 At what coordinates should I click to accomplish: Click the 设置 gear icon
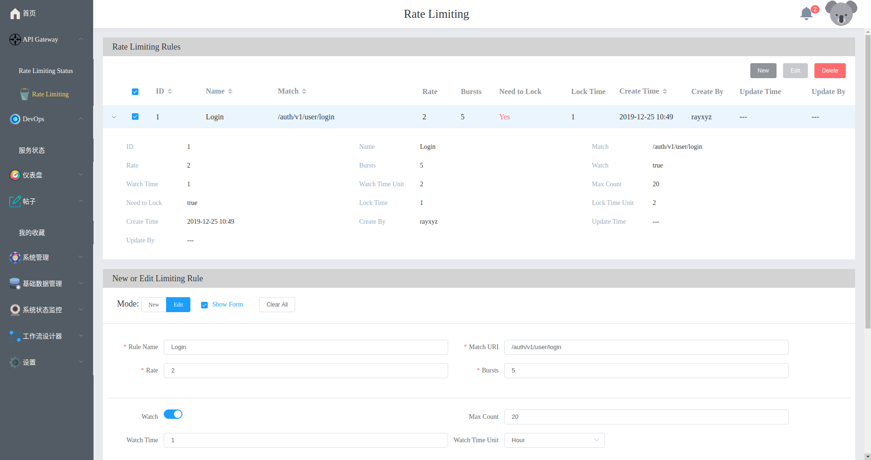coord(15,363)
